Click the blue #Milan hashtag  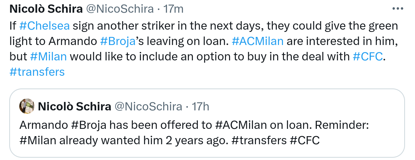click(x=48, y=56)
